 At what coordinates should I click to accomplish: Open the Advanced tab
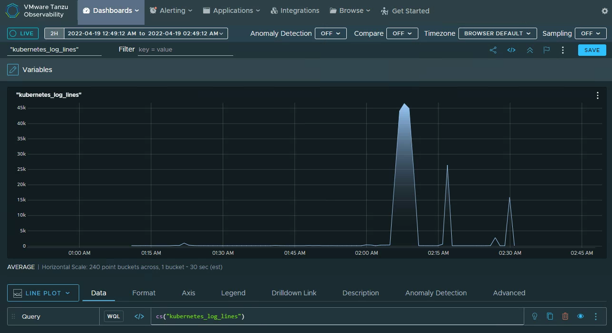[509, 293]
